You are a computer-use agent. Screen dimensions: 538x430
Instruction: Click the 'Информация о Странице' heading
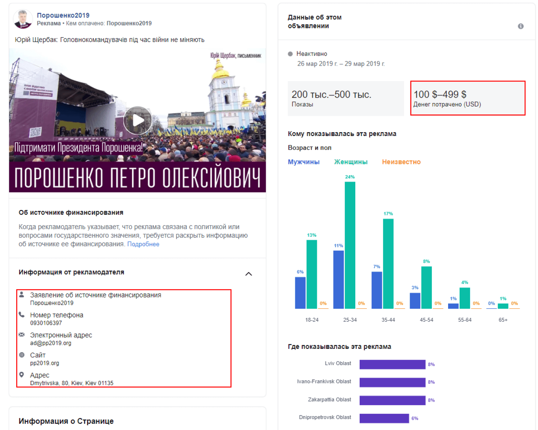(x=66, y=421)
